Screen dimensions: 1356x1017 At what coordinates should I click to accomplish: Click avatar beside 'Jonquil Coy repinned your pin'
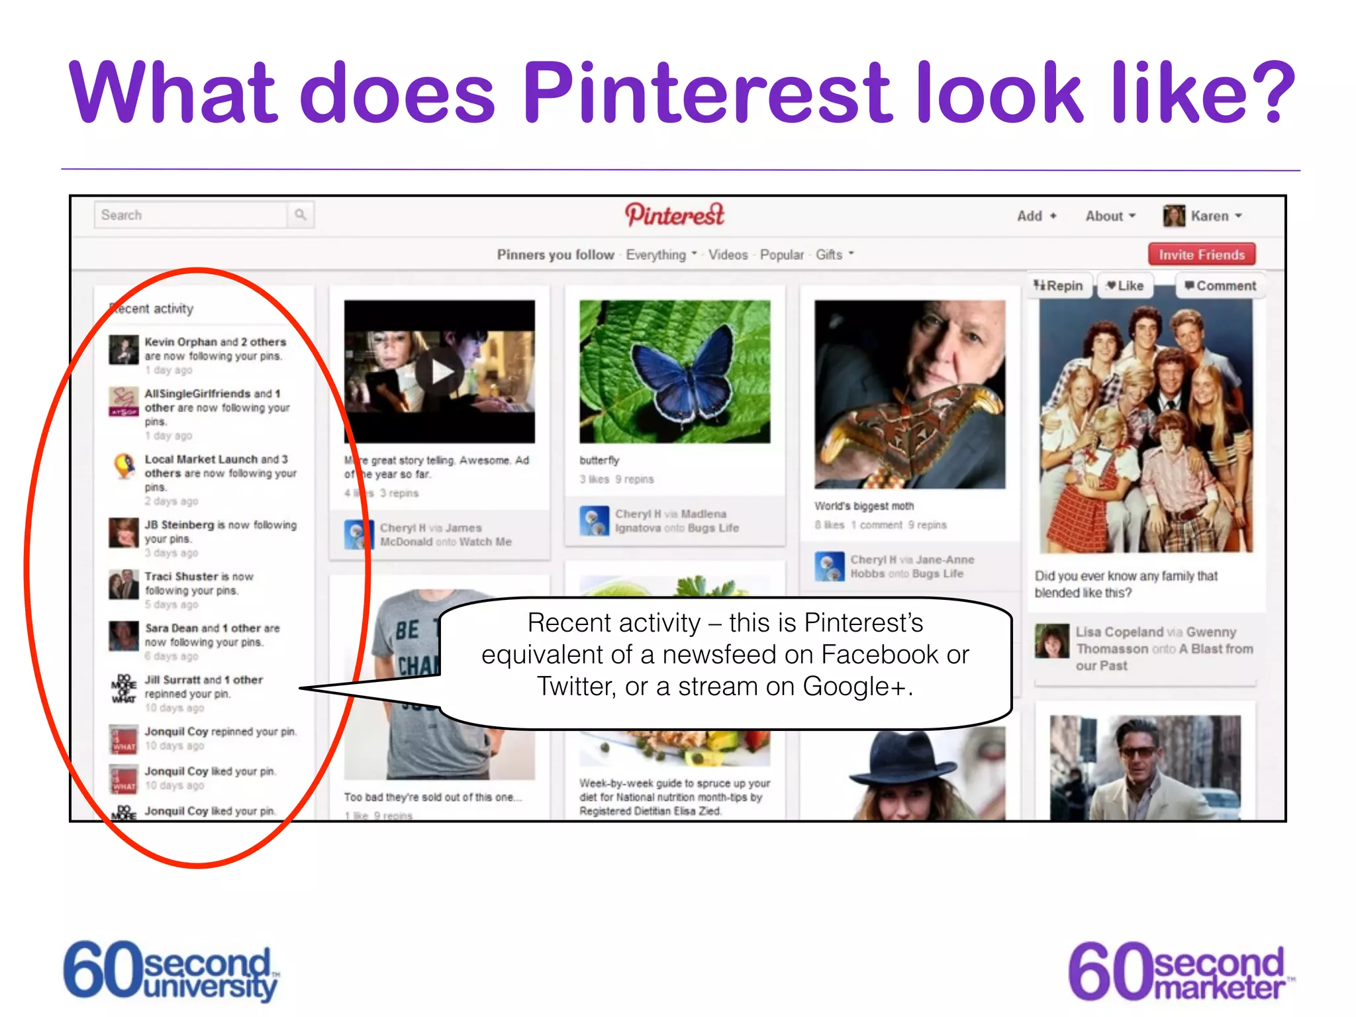(x=124, y=739)
